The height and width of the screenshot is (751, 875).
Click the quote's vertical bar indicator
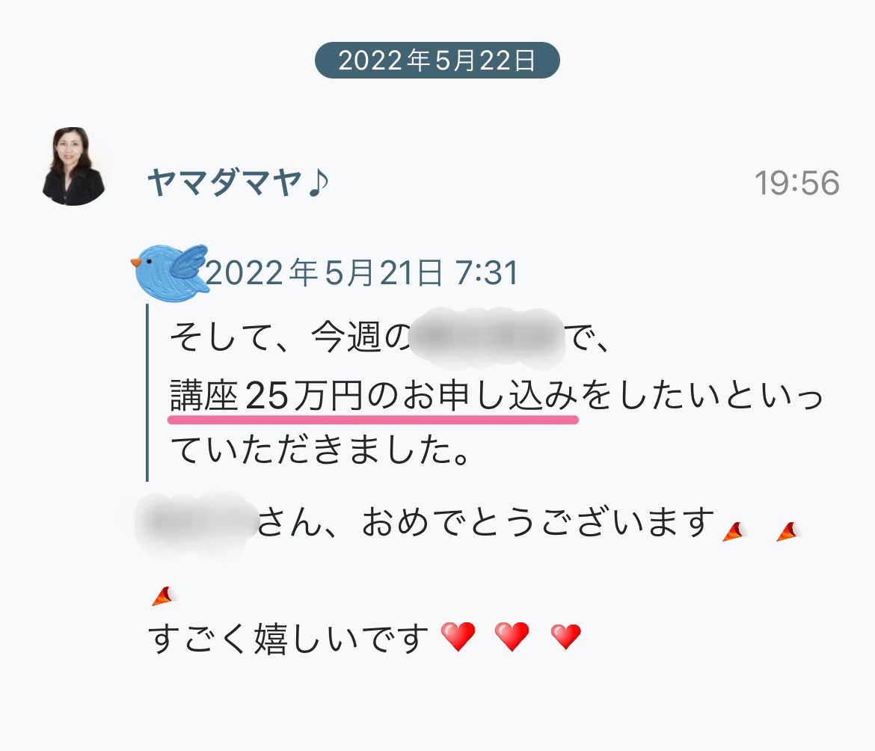[147, 393]
